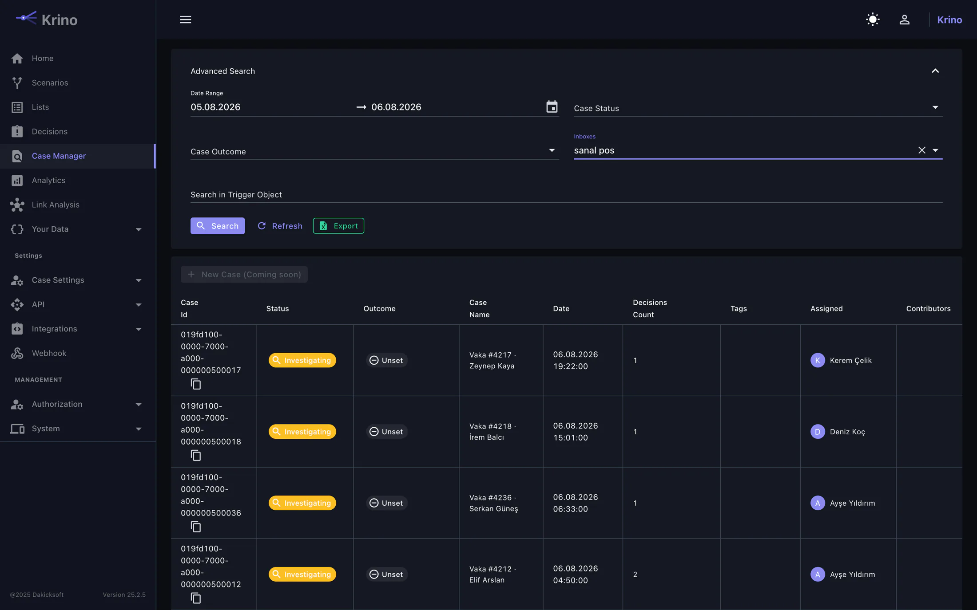Screen dimensions: 977x610
Task: Open the Inboxes dropdown arrow
Action: [935, 150]
